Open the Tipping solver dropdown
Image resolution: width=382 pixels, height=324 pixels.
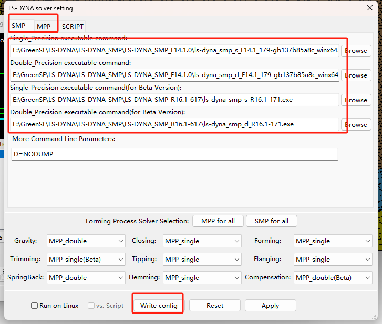(x=202, y=260)
